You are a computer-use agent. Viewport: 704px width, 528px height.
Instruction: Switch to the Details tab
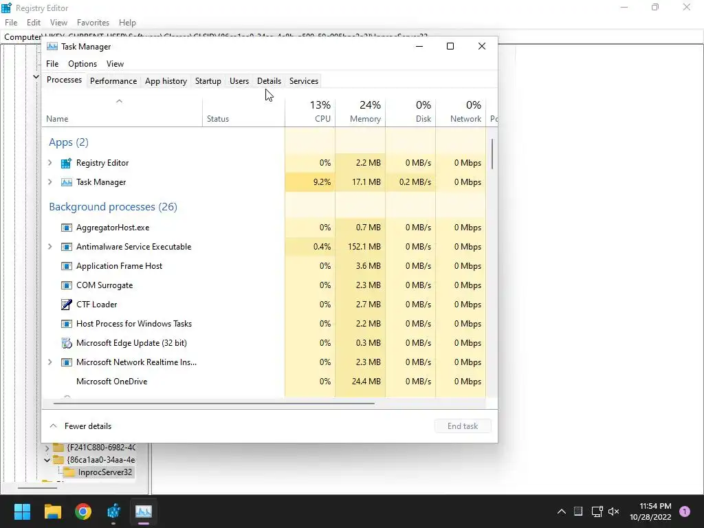point(269,81)
